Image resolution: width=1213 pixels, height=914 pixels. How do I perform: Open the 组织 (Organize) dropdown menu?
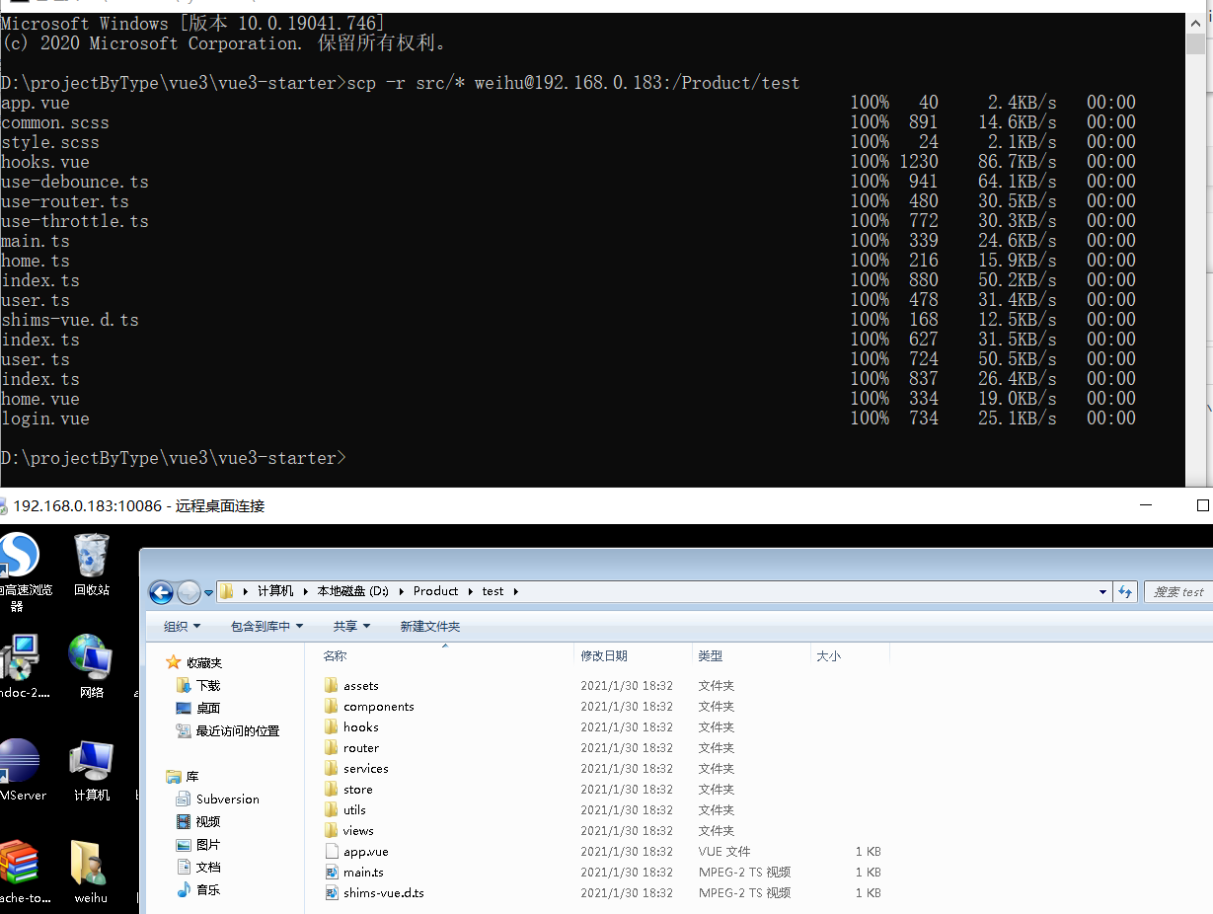tap(182, 627)
